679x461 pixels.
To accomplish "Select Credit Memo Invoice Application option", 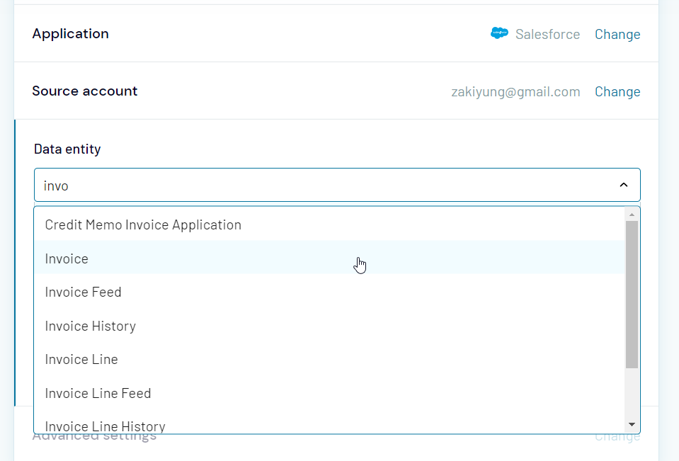I will 143,224.
